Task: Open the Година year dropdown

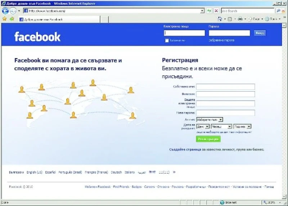Action: [x=242, y=127]
